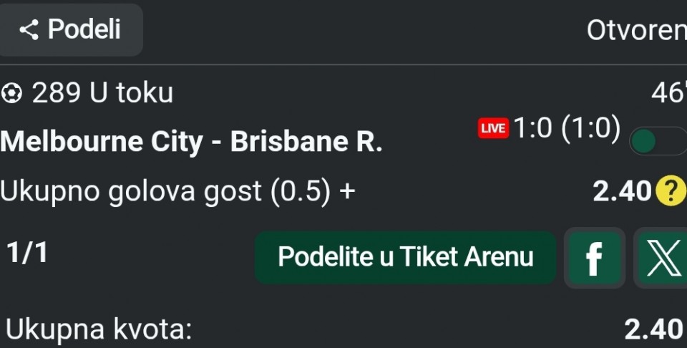Open Melbourne City - Brisbane R. match
This screenshot has width=687, height=348.
[191, 142]
